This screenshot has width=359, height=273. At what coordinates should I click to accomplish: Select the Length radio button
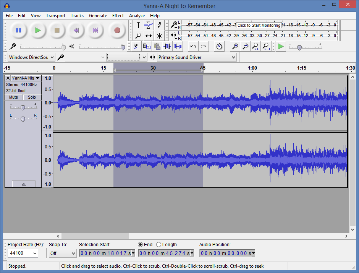(x=158, y=245)
